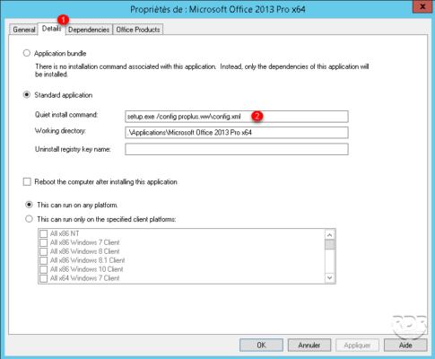The width and height of the screenshot is (435, 359).
Task: Check the All x86 NT box
Action: (44, 233)
